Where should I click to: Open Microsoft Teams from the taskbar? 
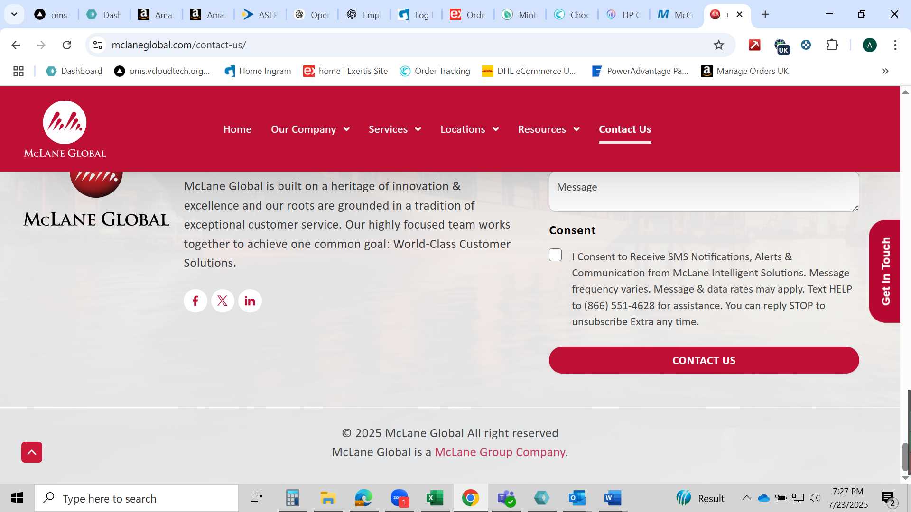(506, 498)
